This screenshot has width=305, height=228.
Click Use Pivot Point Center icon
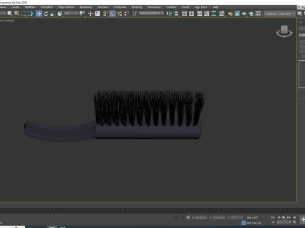82,13
